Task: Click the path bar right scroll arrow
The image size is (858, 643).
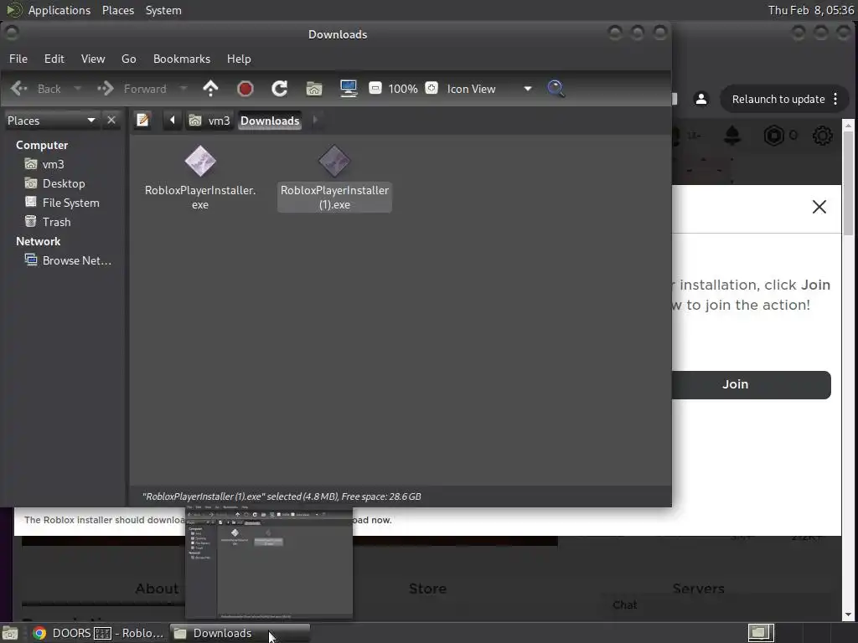Action: (x=315, y=120)
